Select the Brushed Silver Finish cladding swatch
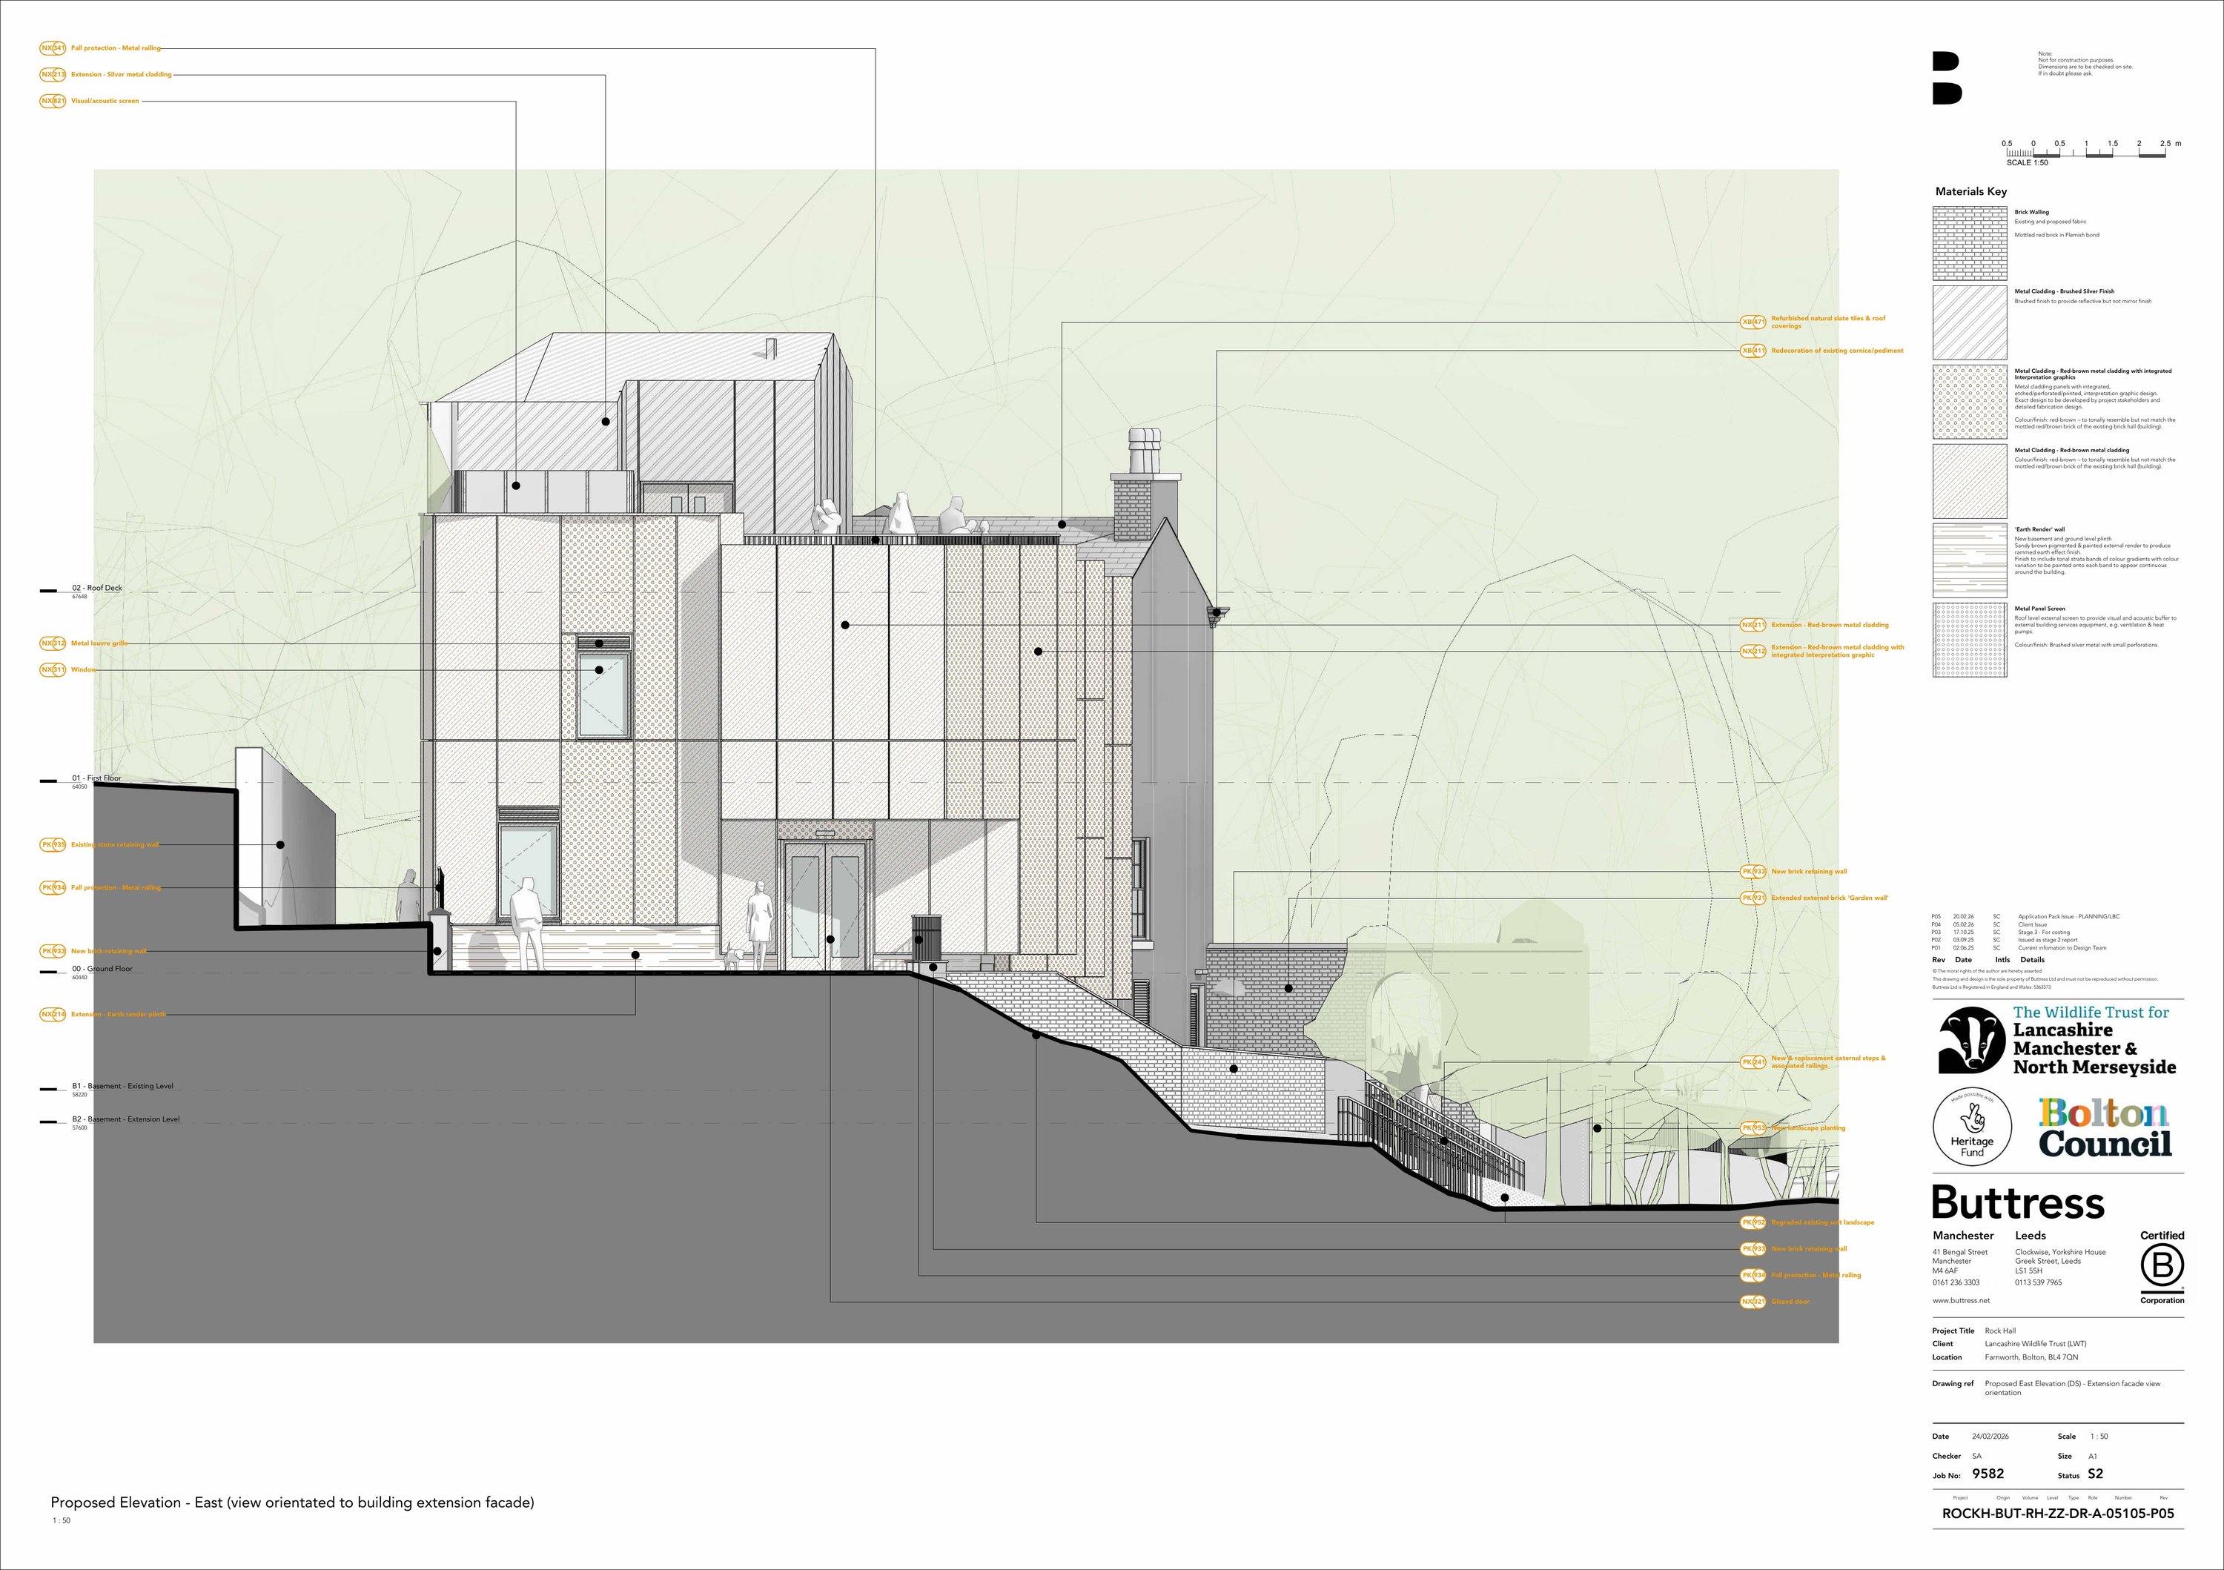Screen dimensions: 2224x1570 click(1969, 322)
